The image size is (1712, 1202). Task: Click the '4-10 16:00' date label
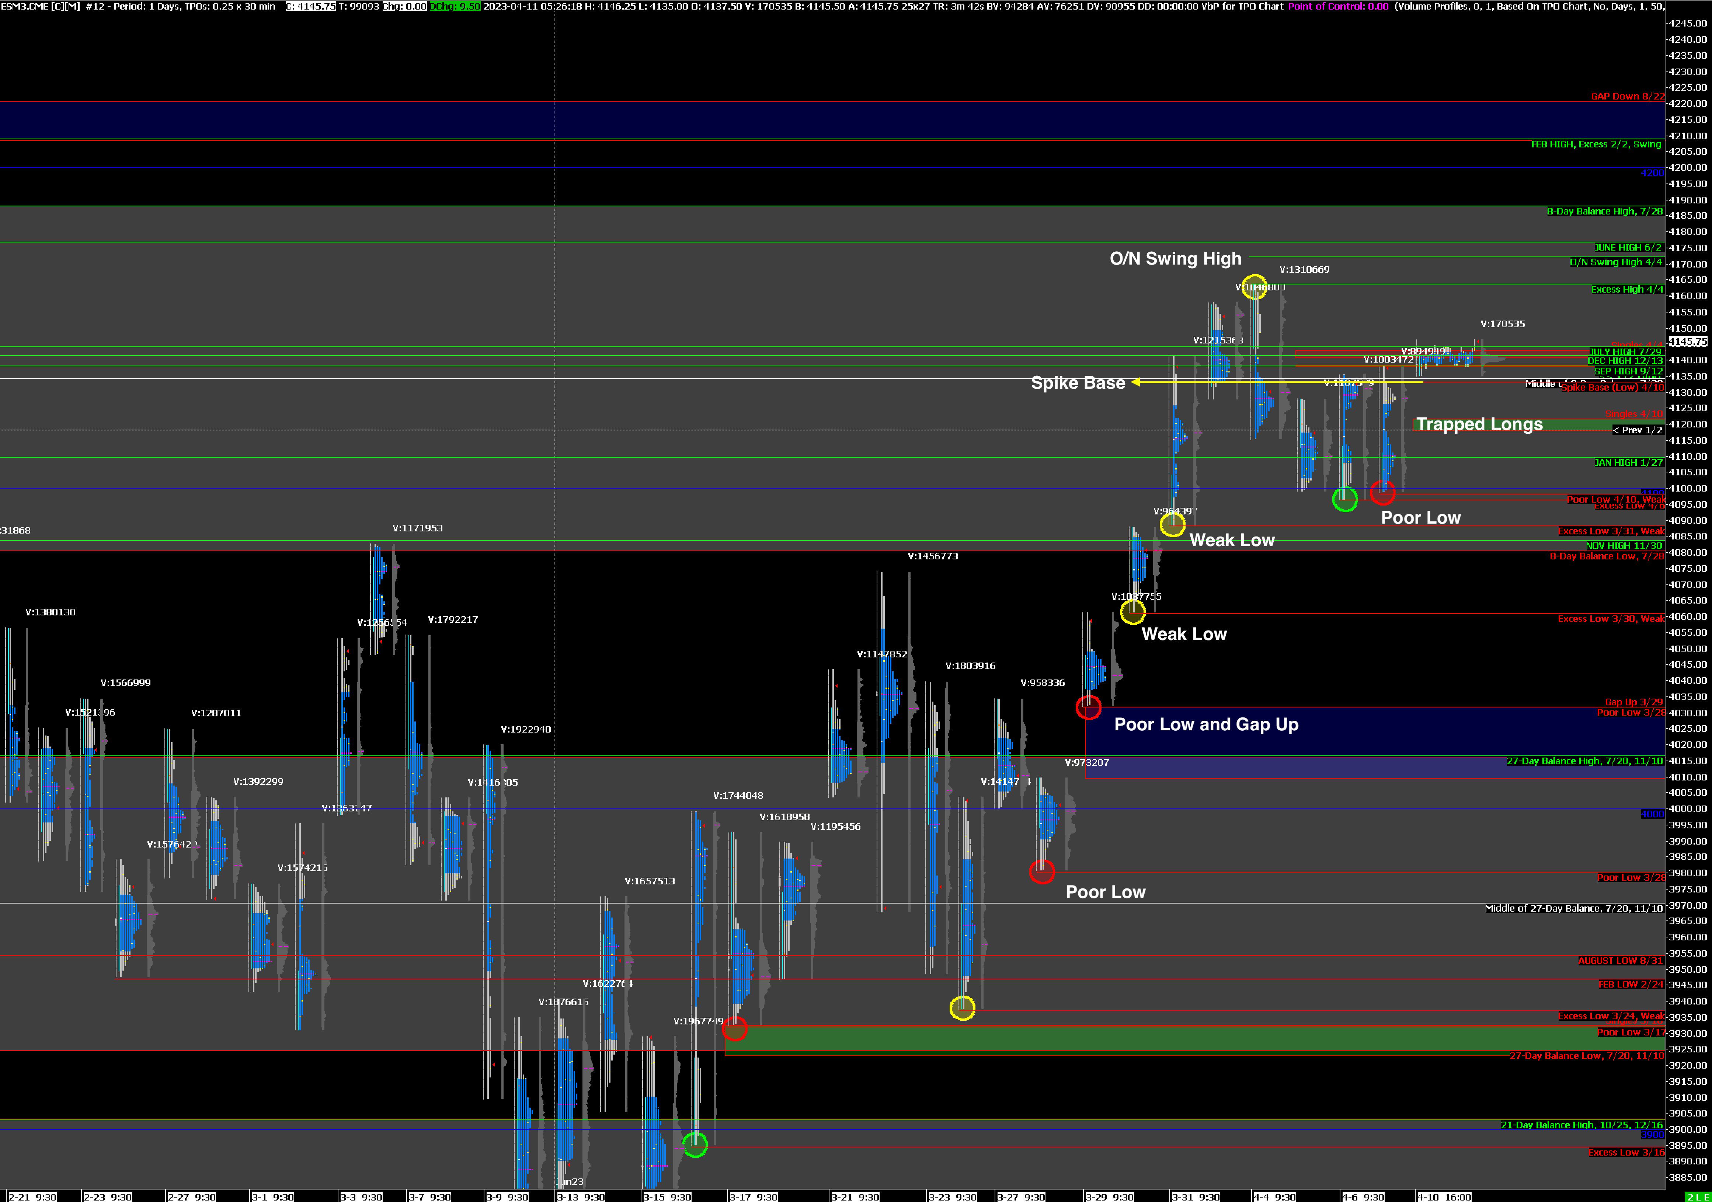1444,1197
